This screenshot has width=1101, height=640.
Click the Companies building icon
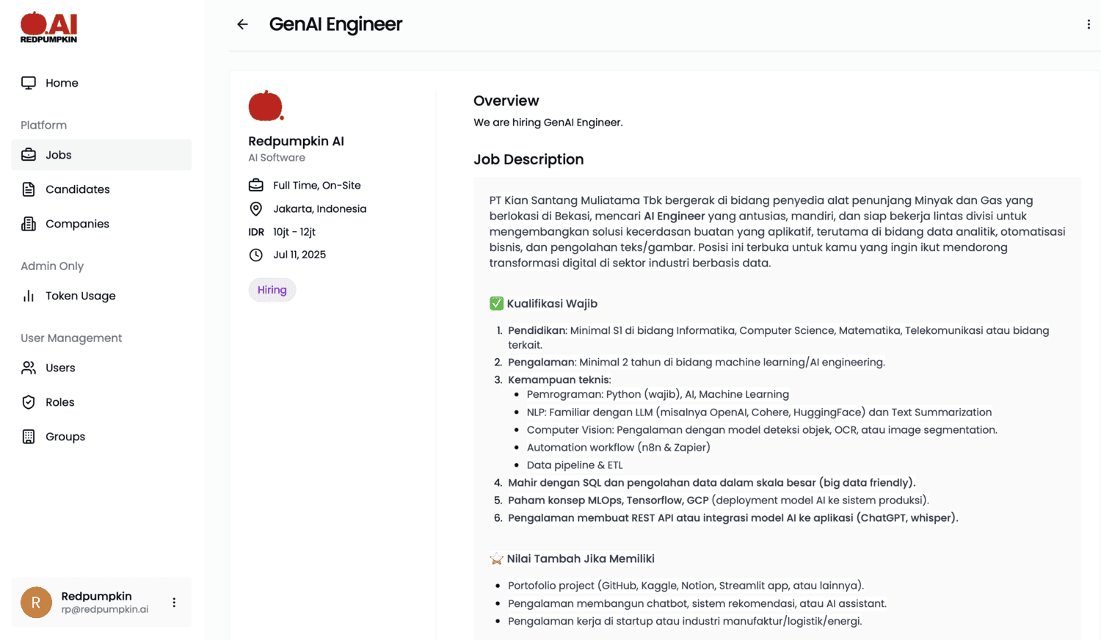click(x=29, y=224)
